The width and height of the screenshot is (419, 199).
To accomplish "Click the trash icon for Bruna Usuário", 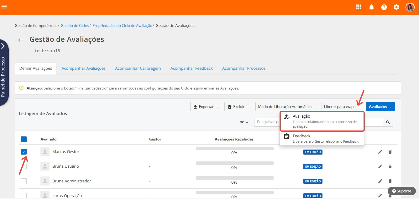I will (390, 166).
